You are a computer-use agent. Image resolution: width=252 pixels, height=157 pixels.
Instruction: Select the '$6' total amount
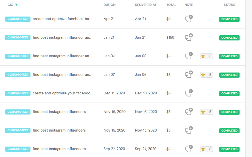(168, 93)
